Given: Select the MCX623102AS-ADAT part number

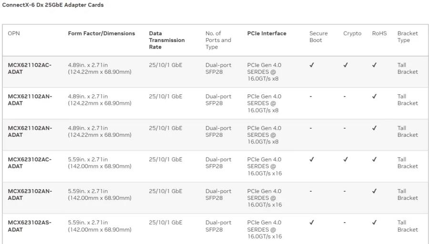Looking at the screenshot, I should point(30,226).
